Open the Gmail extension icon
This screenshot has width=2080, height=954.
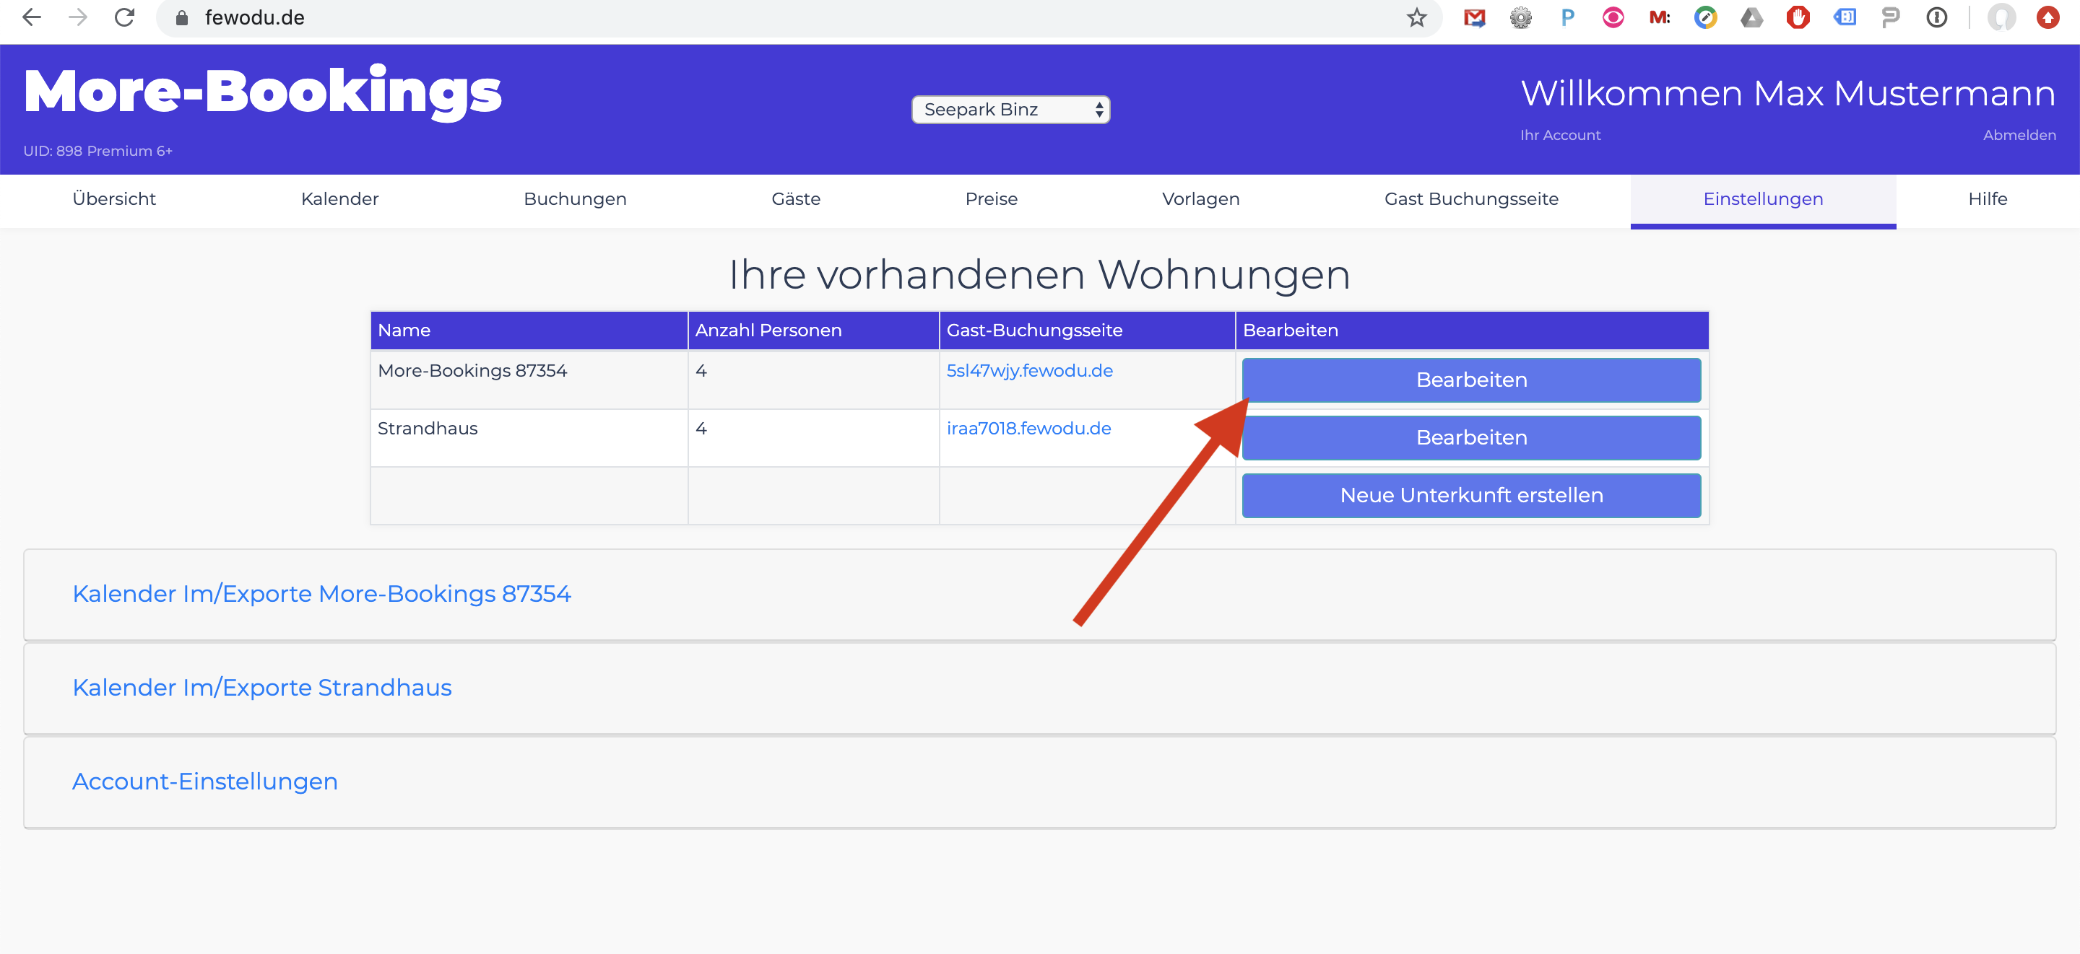1474,17
